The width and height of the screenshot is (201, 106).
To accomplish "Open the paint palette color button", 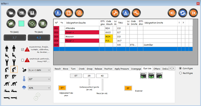I will [x=11, y=24].
